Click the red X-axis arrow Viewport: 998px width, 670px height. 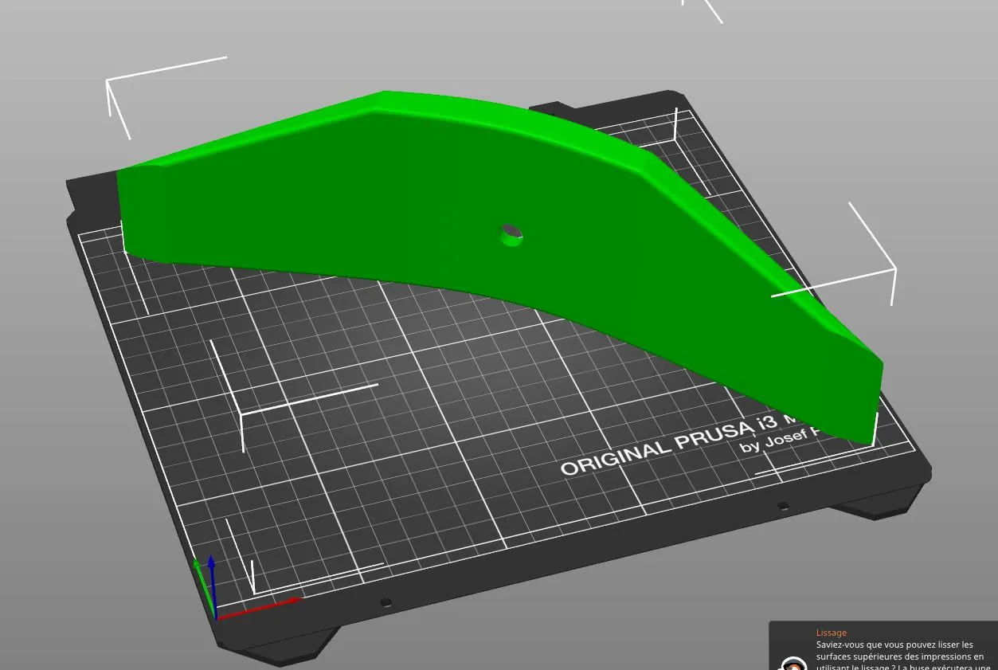click(263, 606)
